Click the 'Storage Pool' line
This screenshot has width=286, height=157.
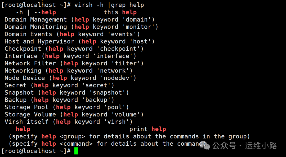click(67, 107)
